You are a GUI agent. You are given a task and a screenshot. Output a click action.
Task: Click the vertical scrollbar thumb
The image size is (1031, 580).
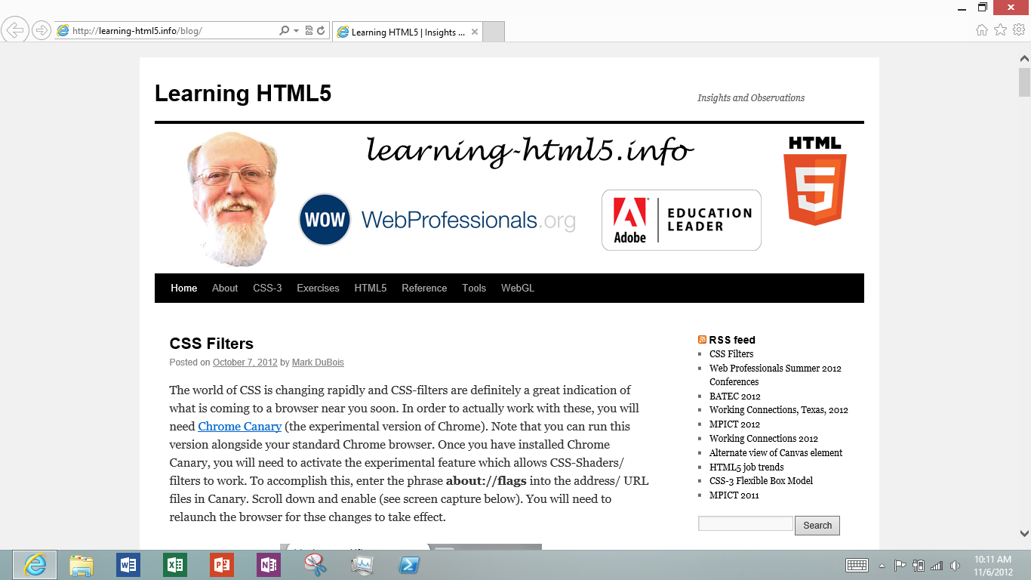pos(1024,82)
